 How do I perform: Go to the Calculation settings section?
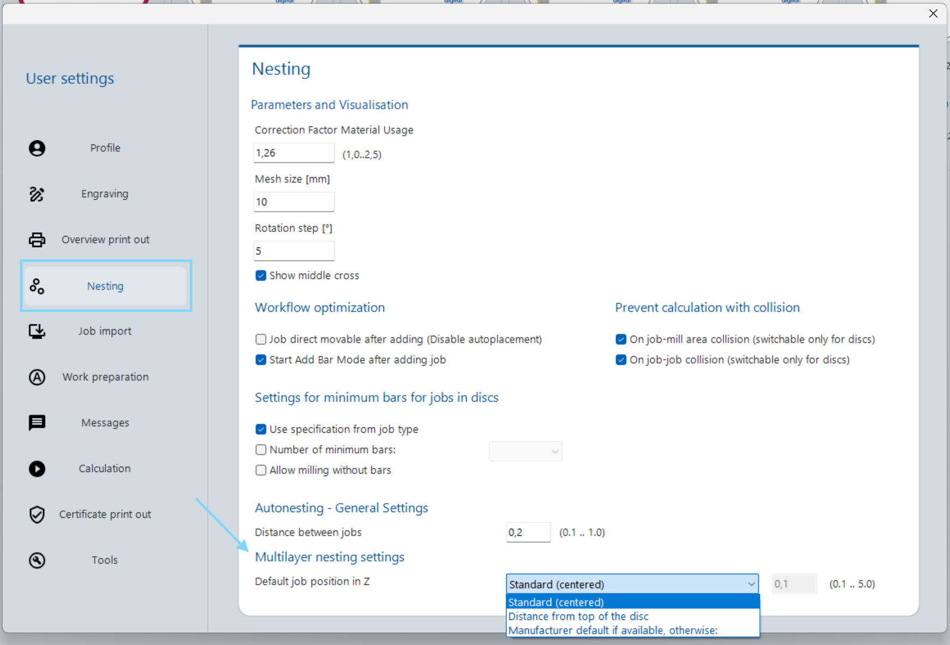[x=104, y=468]
